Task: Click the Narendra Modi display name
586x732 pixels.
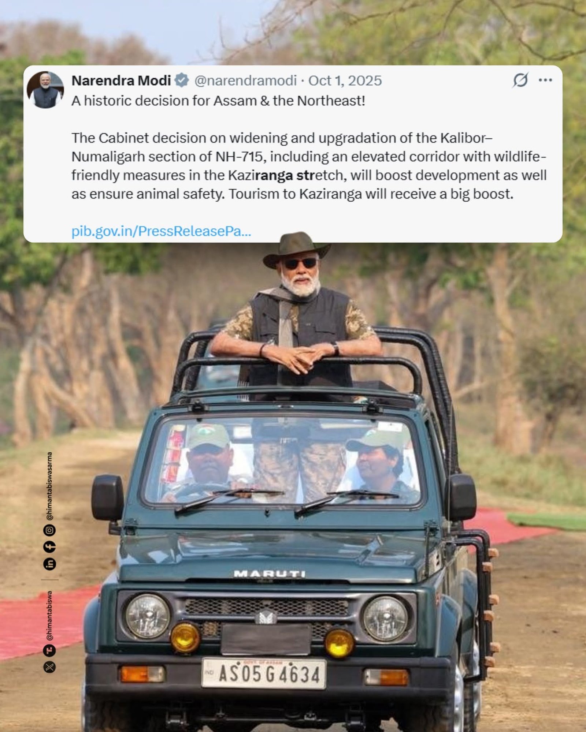Action: point(121,81)
